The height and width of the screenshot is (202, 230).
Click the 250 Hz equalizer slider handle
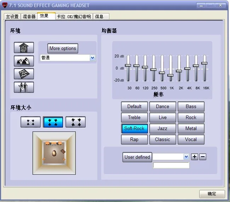coord(154,69)
